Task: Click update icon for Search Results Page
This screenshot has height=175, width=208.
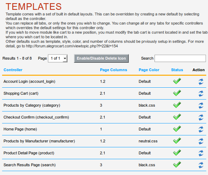Action: click(x=201, y=165)
